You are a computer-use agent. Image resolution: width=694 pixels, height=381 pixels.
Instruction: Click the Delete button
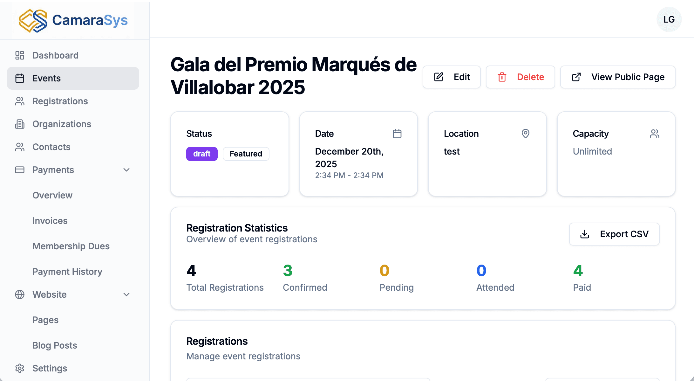pos(520,77)
